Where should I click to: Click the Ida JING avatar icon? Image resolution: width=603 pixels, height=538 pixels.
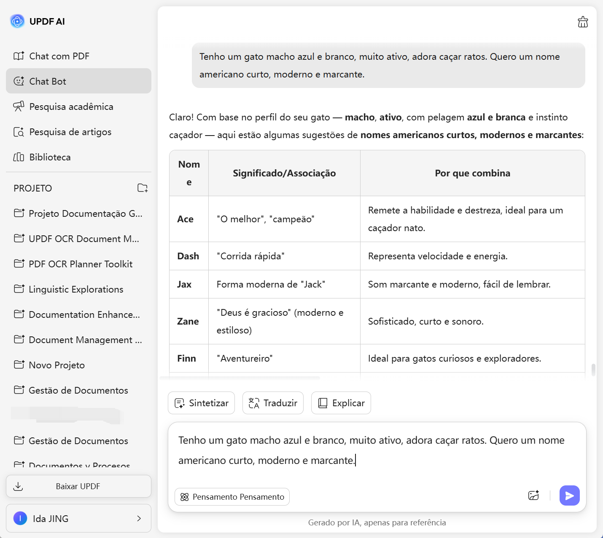tap(20, 518)
